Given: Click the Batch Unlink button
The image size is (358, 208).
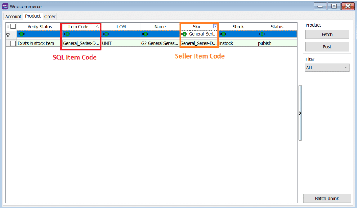Looking at the screenshot, I should coord(327,198).
